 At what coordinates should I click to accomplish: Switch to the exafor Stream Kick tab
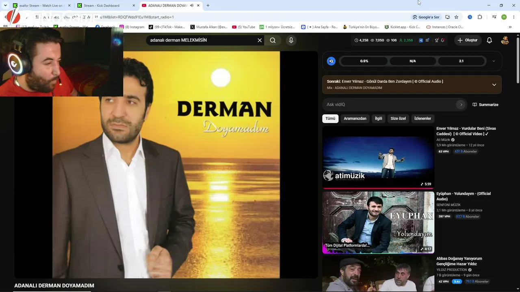coord(41,6)
